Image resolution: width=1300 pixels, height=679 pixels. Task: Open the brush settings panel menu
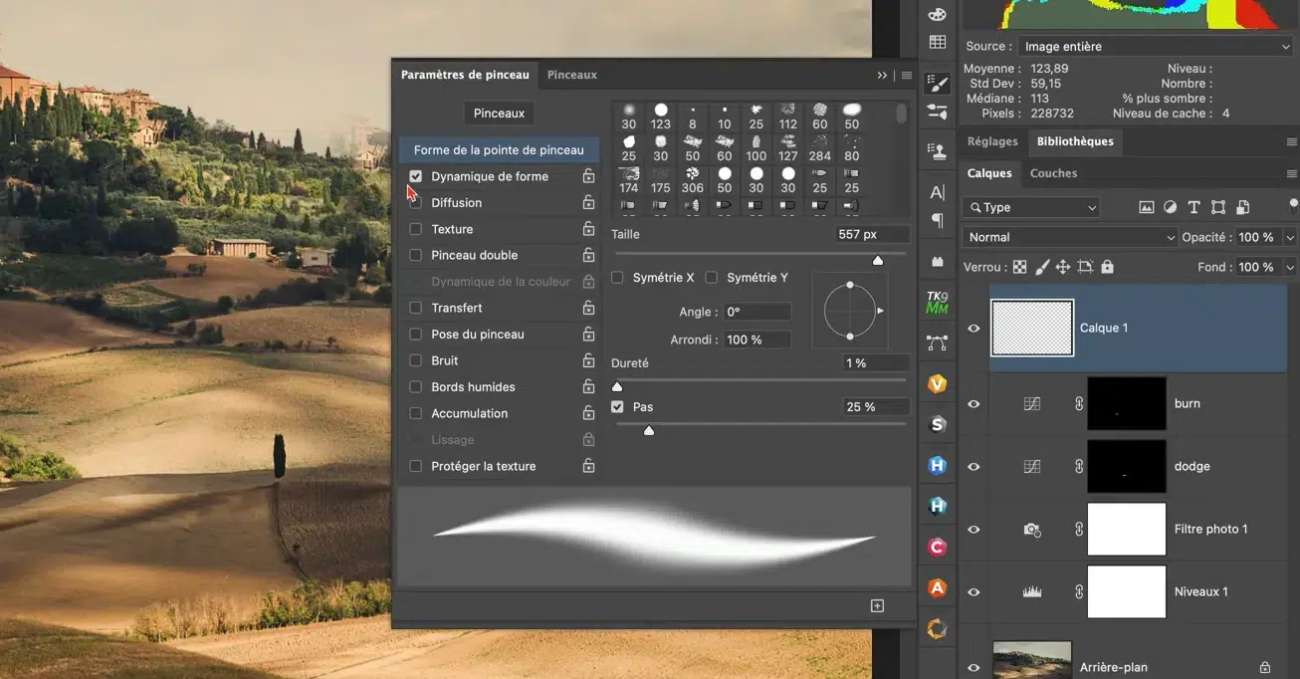click(x=907, y=76)
